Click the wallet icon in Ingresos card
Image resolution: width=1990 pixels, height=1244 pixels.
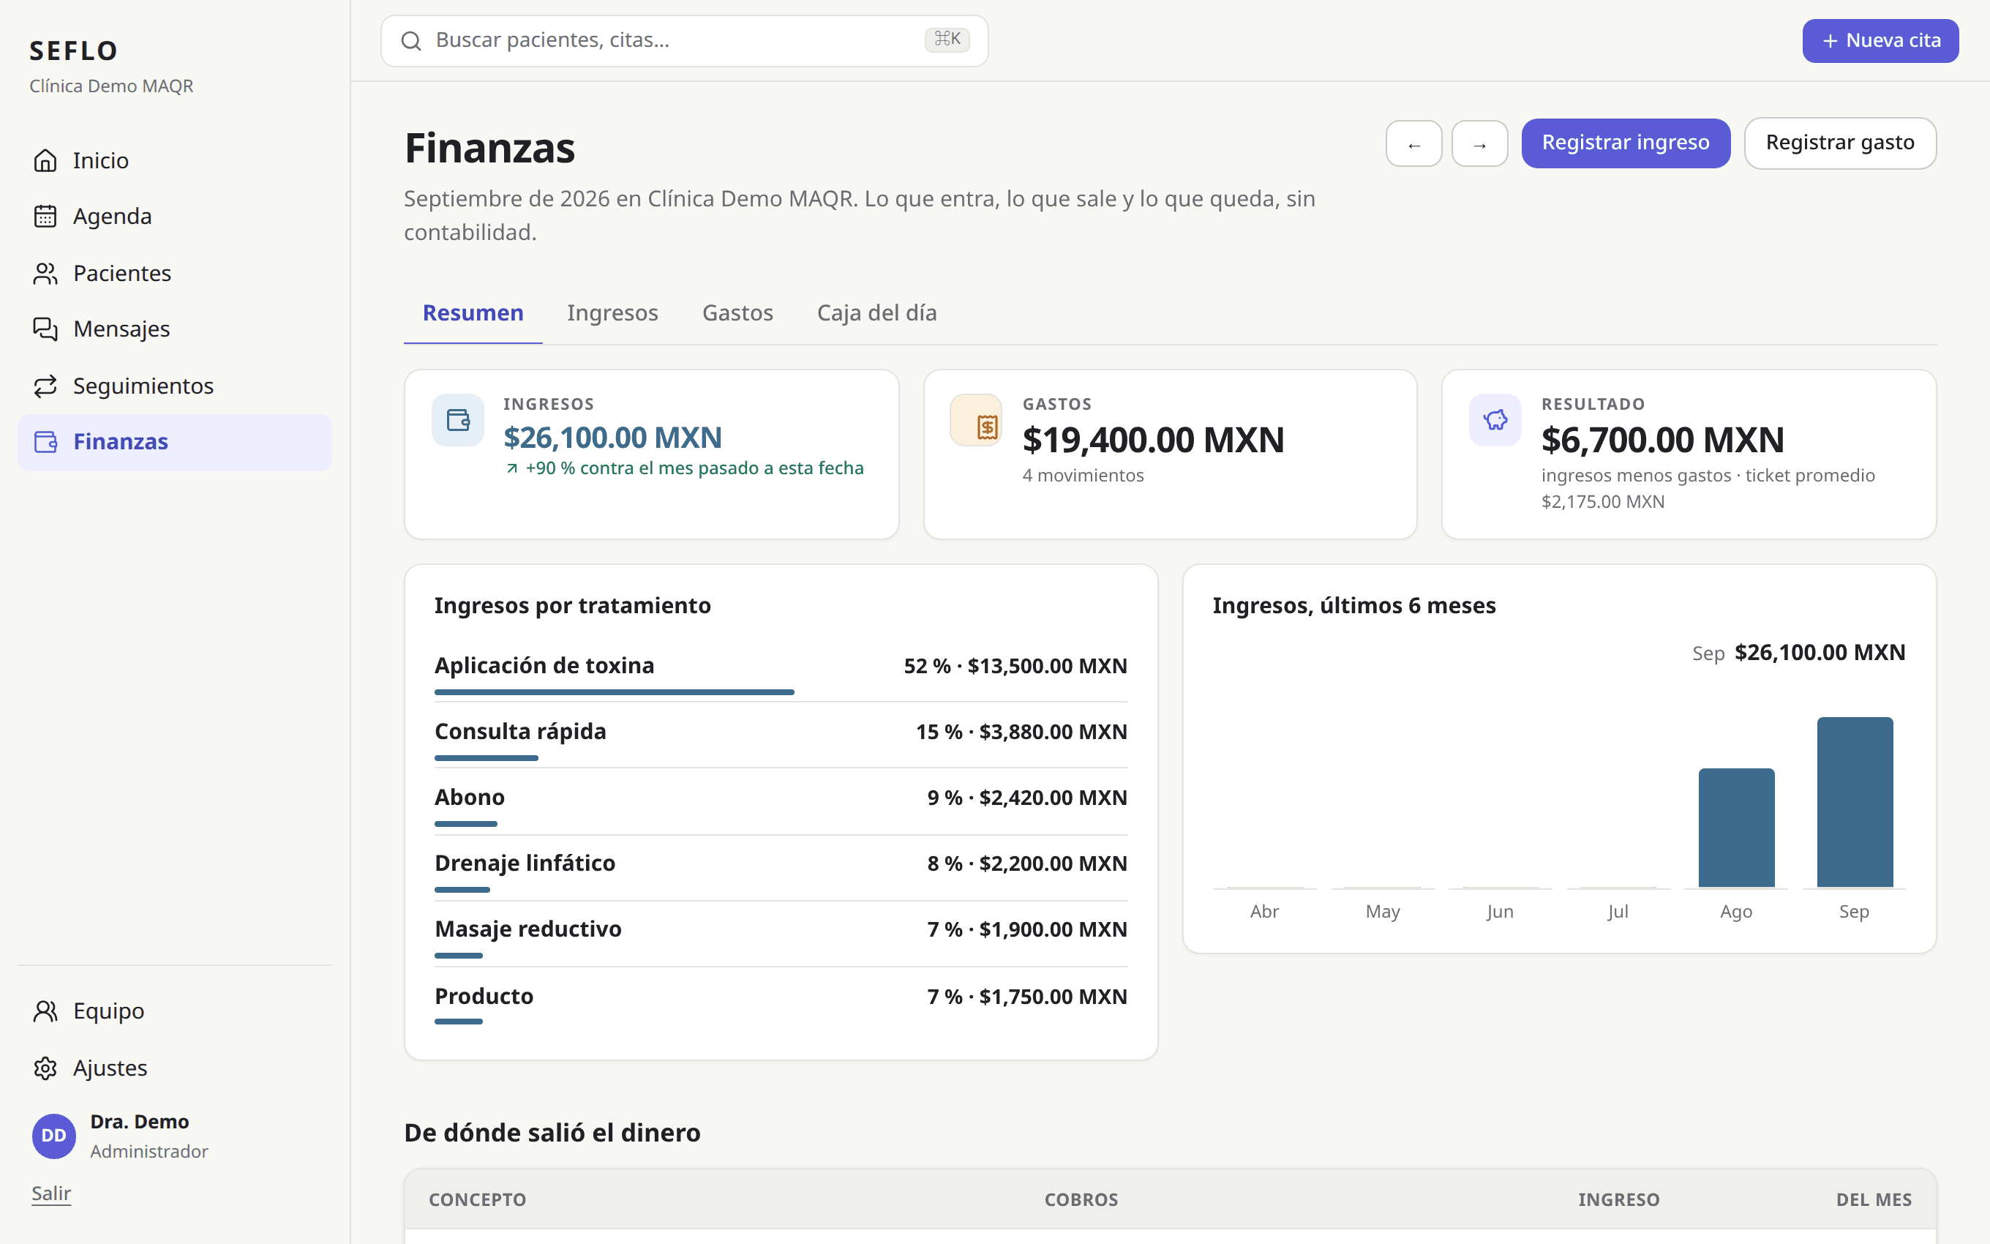click(x=458, y=421)
